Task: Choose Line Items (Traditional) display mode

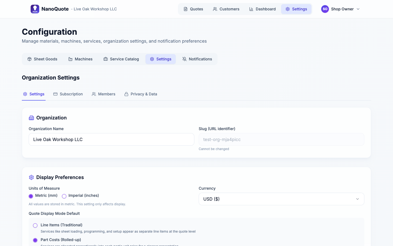Action: [35, 225]
